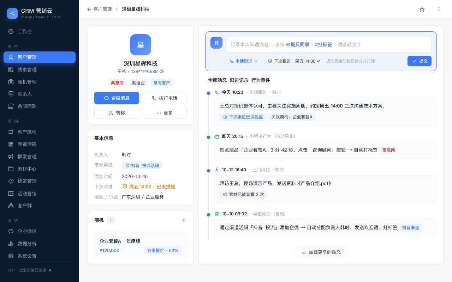Viewport: 452px width, 282px height.
Task: Click the favorite star icon
Action: click(x=422, y=10)
